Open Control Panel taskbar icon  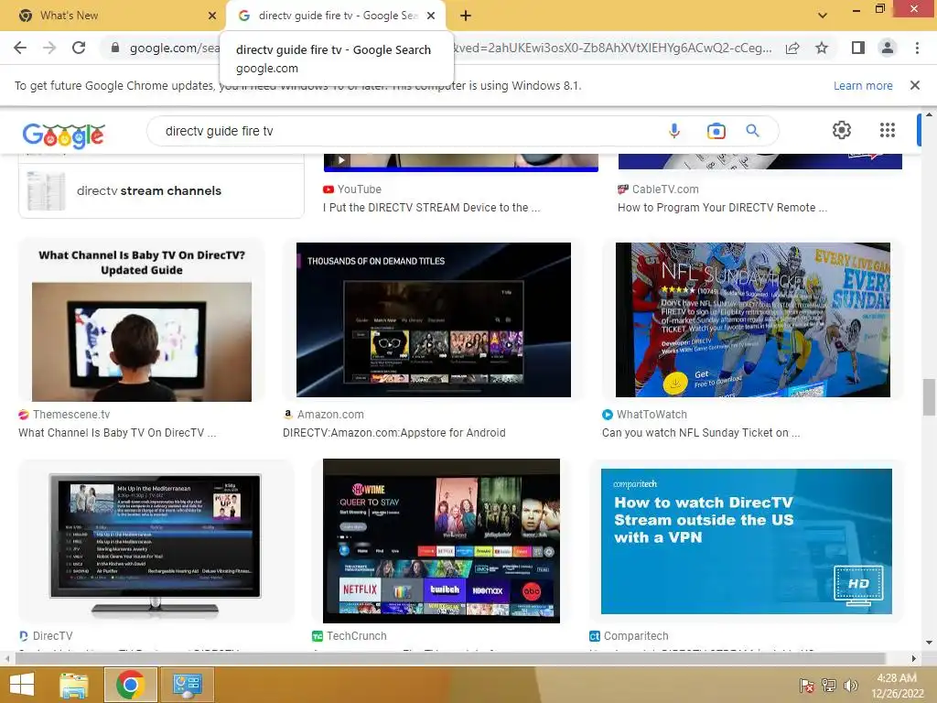(x=187, y=685)
